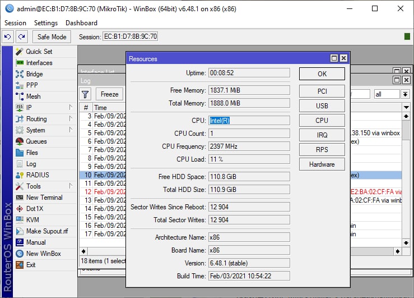Close the Log window
The width and height of the screenshot is (414, 298).
click(406, 80)
